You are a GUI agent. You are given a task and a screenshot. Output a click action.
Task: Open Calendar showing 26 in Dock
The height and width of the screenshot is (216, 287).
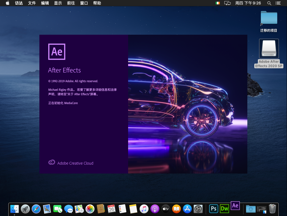tap(111, 209)
